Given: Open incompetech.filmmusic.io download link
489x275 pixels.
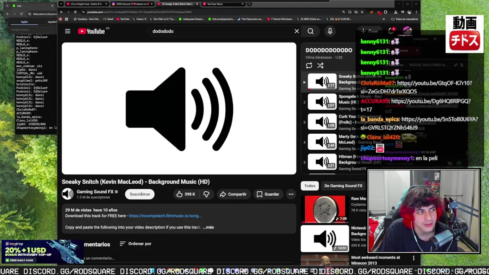Looking at the screenshot, I should point(165,216).
